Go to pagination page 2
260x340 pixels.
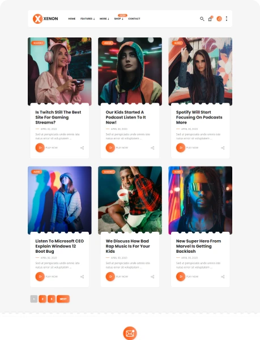coord(42,299)
